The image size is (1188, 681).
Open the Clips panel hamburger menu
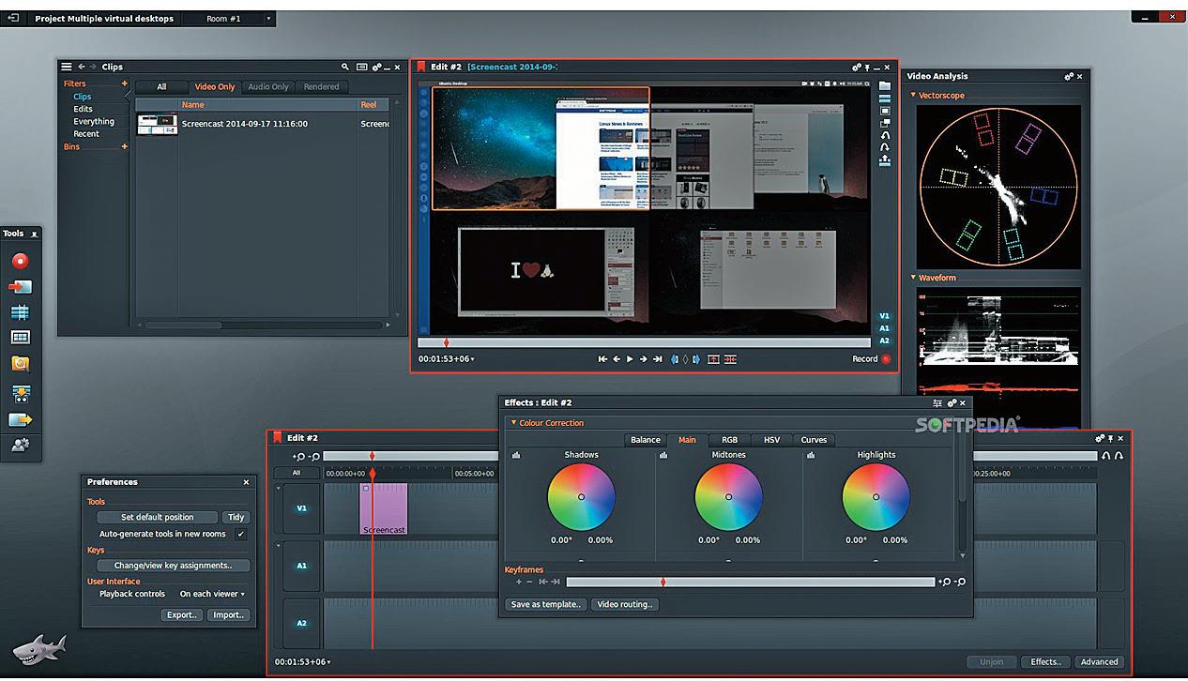pyautogui.click(x=67, y=67)
